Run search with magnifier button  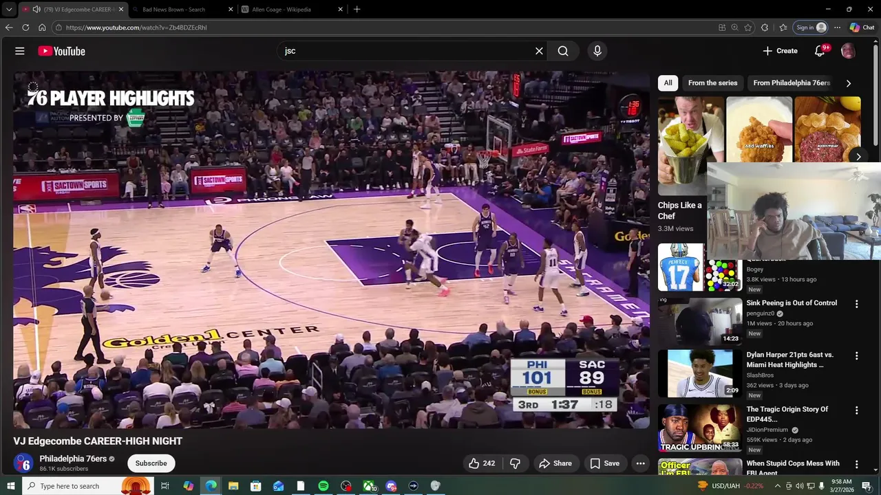(x=563, y=51)
